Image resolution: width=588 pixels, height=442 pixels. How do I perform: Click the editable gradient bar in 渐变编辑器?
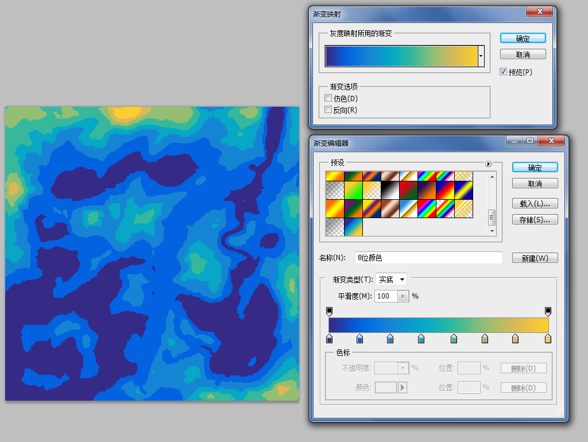[x=438, y=325]
